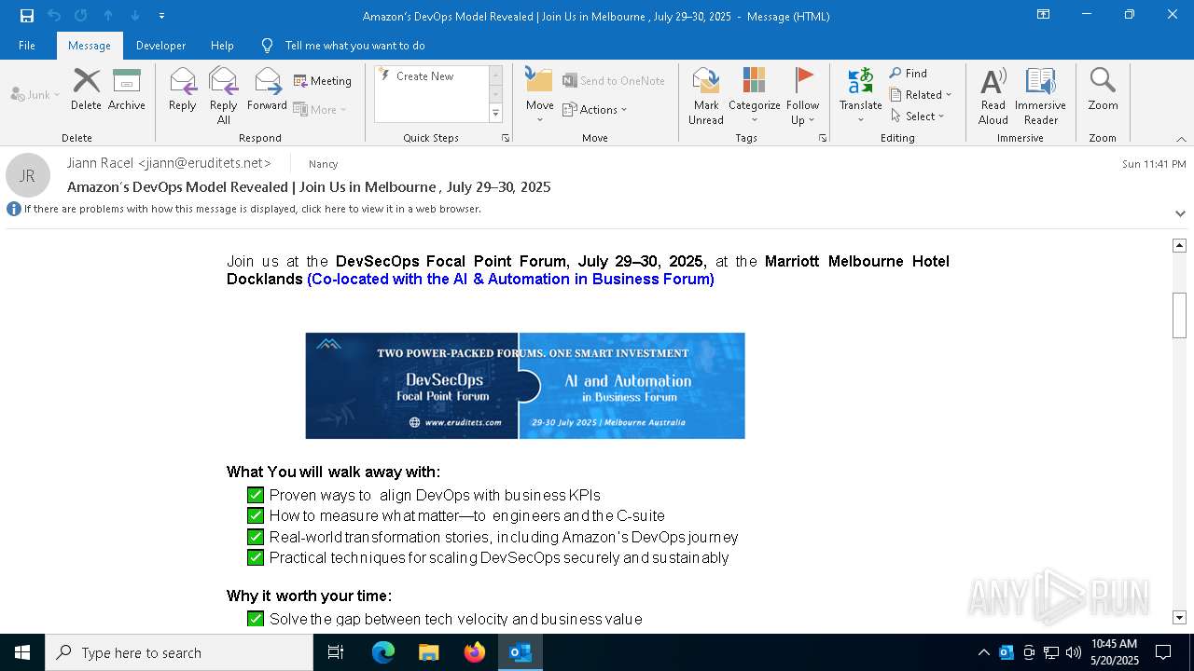Click the Ribbon Display Options button
The image size is (1194, 671).
tap(1043, 15)
